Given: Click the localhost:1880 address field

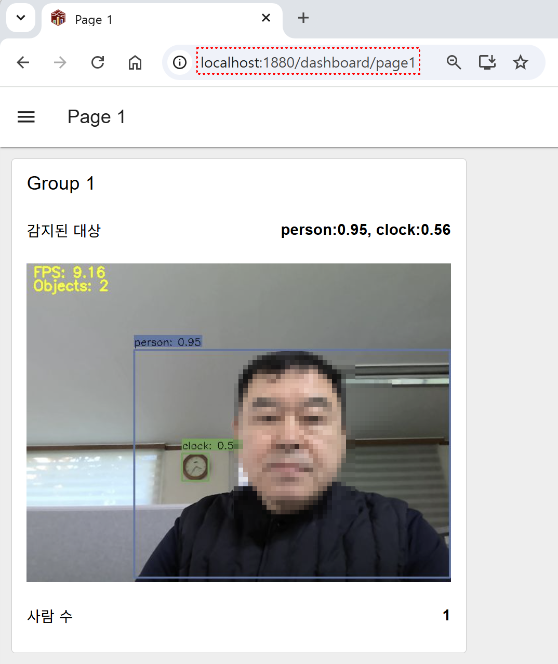Looking at the screenshot, I should [x=308, y=63].
